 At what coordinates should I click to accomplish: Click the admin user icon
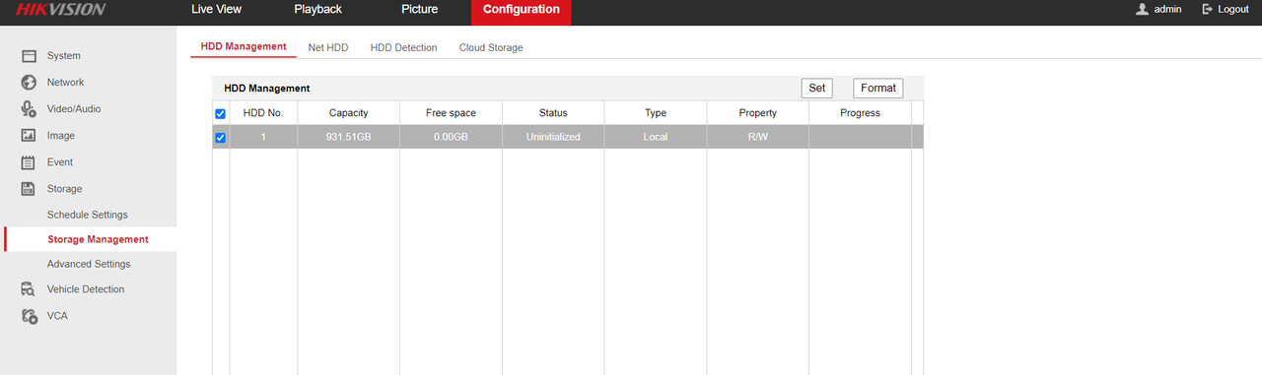1142,9
